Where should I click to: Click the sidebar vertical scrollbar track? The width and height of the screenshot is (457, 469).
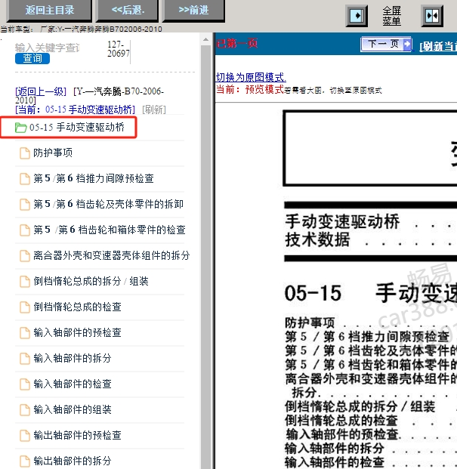pyautogui.click(x=205, y=258)
